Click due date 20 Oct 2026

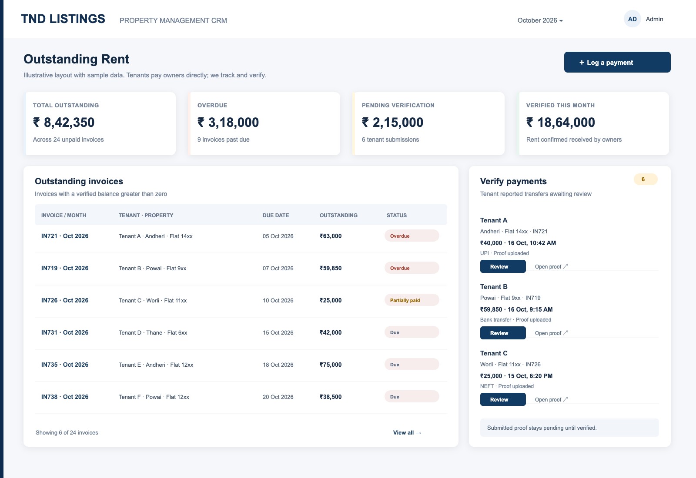[x=278, y=397]
